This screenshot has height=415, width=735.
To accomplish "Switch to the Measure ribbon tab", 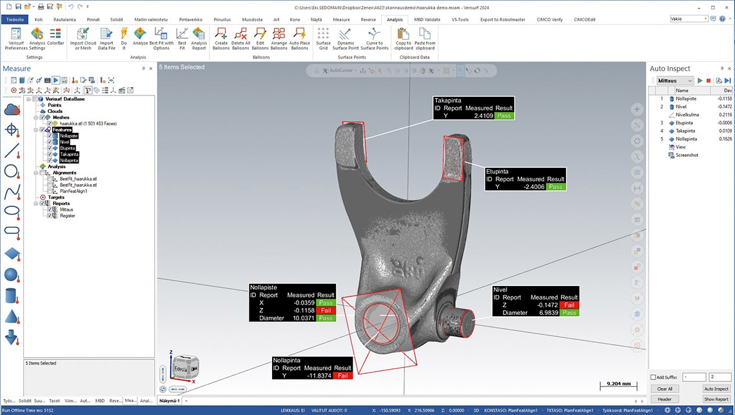I will pos(341,20).
